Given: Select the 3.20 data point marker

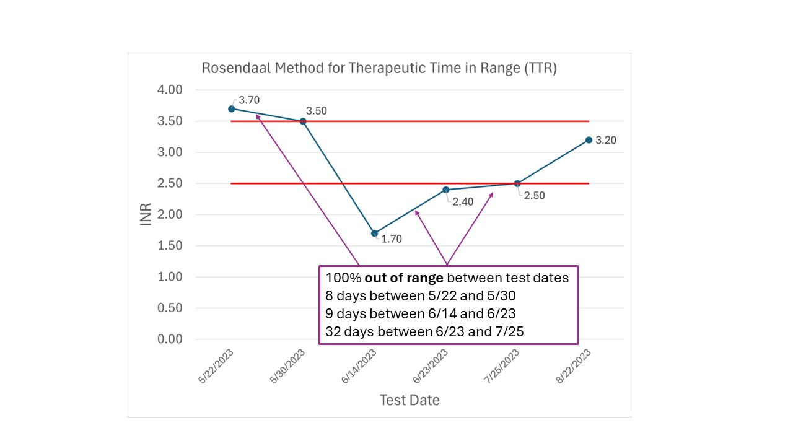Looking at the screenshot, I should 589,140.
